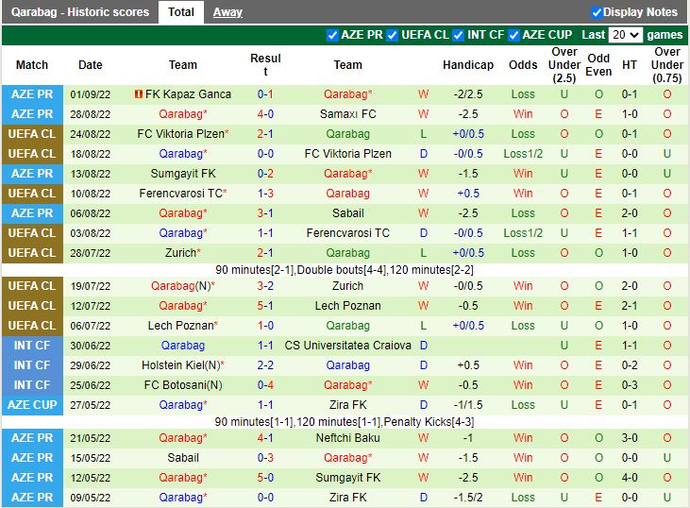Image resolution: width=690 pixels, height=508 pixels.
Task: Click the AZE CUP league label dated 27/05/22
Action: click(x=32, y=404)
